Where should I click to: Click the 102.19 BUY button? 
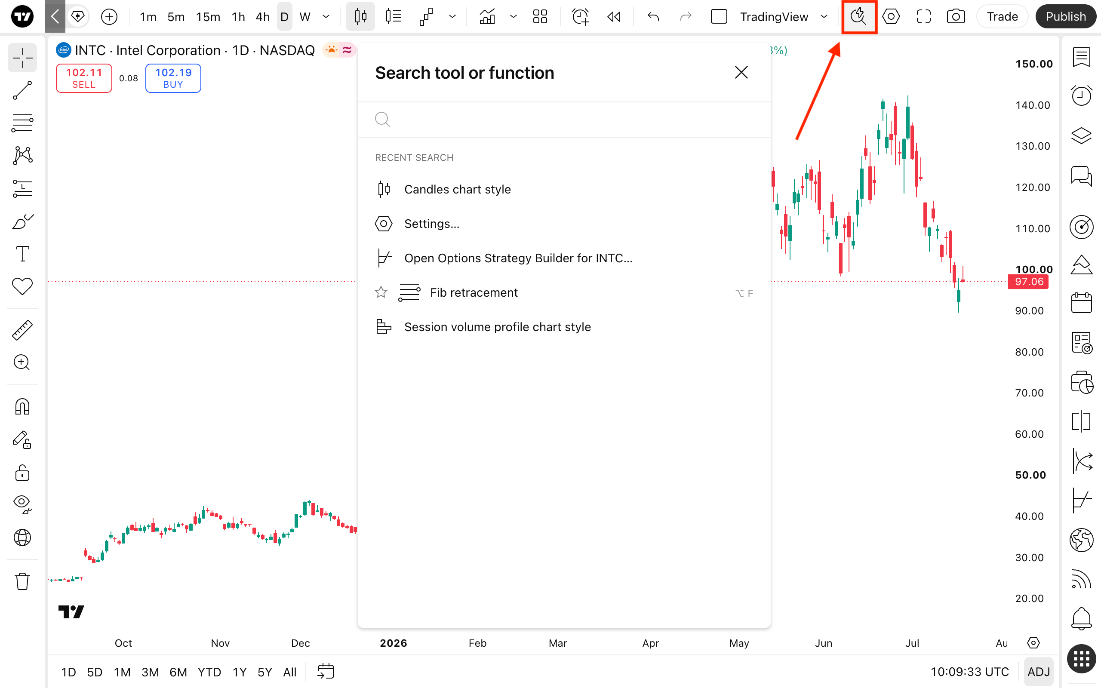(173, 78)
